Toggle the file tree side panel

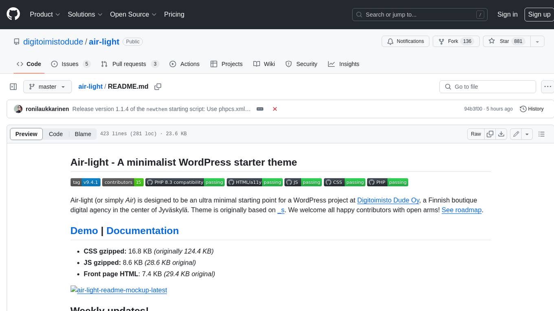[13, 87]
